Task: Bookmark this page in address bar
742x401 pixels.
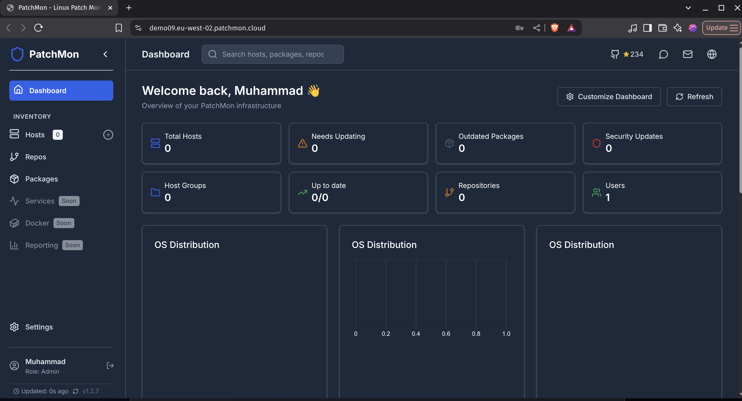Action: point(119,28)
